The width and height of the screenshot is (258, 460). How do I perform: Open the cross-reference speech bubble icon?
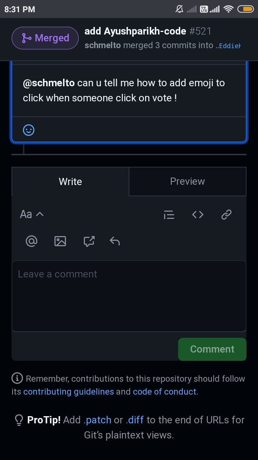89,241
